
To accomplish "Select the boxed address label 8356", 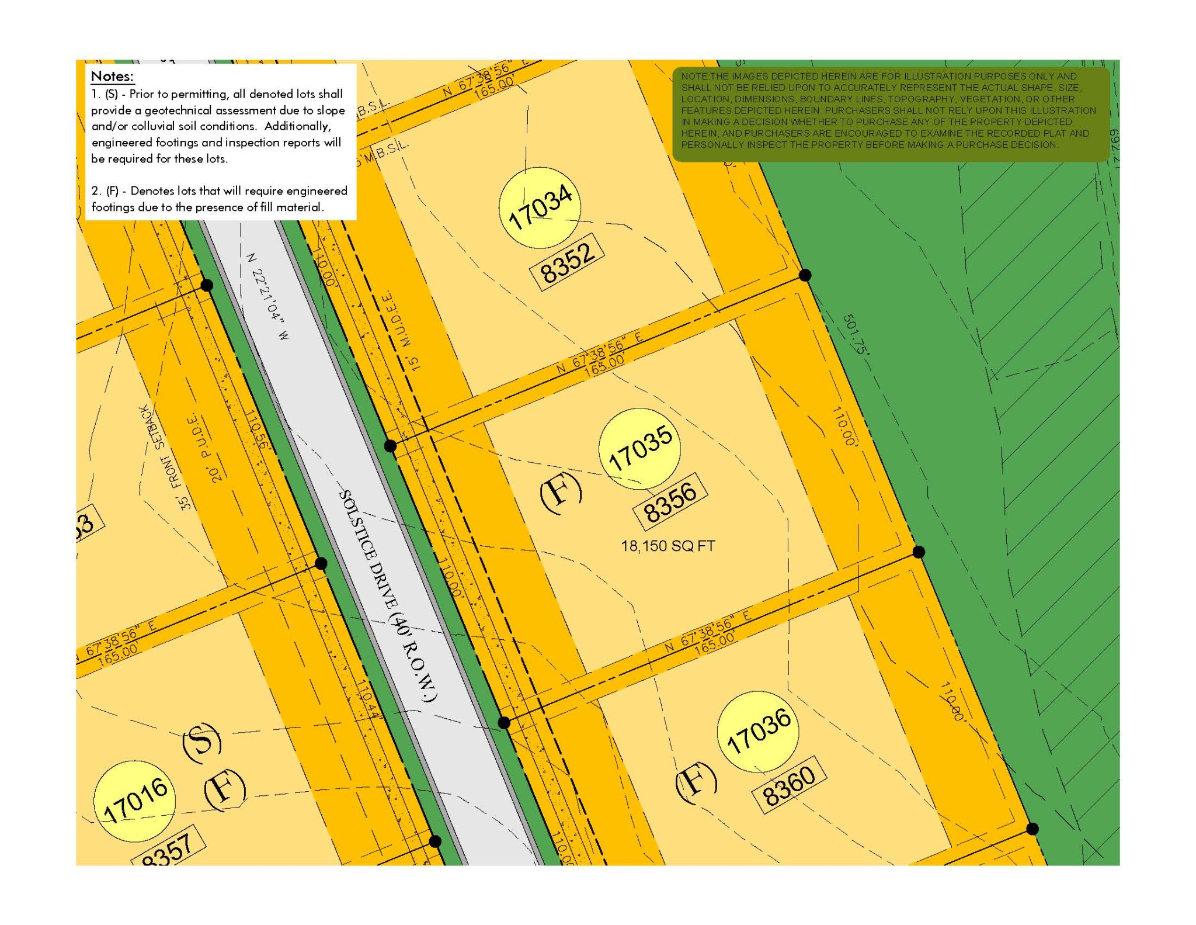I will coord(670,502).
